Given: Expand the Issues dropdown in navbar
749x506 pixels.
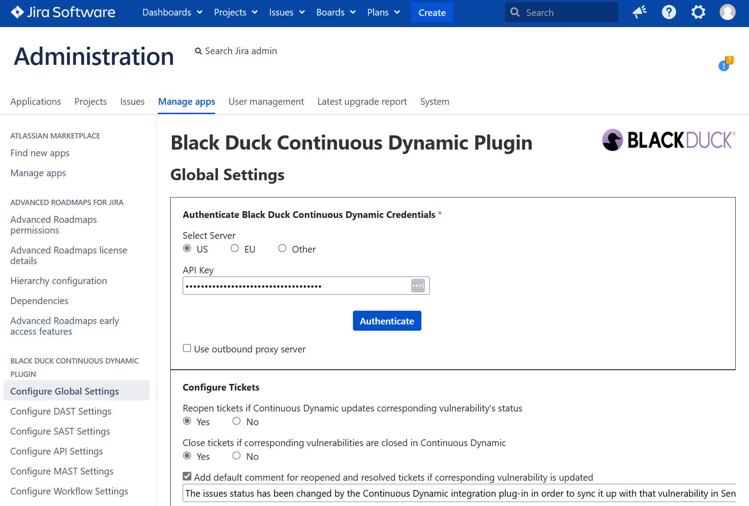Looking at the screenshot, I should point(287,12).
